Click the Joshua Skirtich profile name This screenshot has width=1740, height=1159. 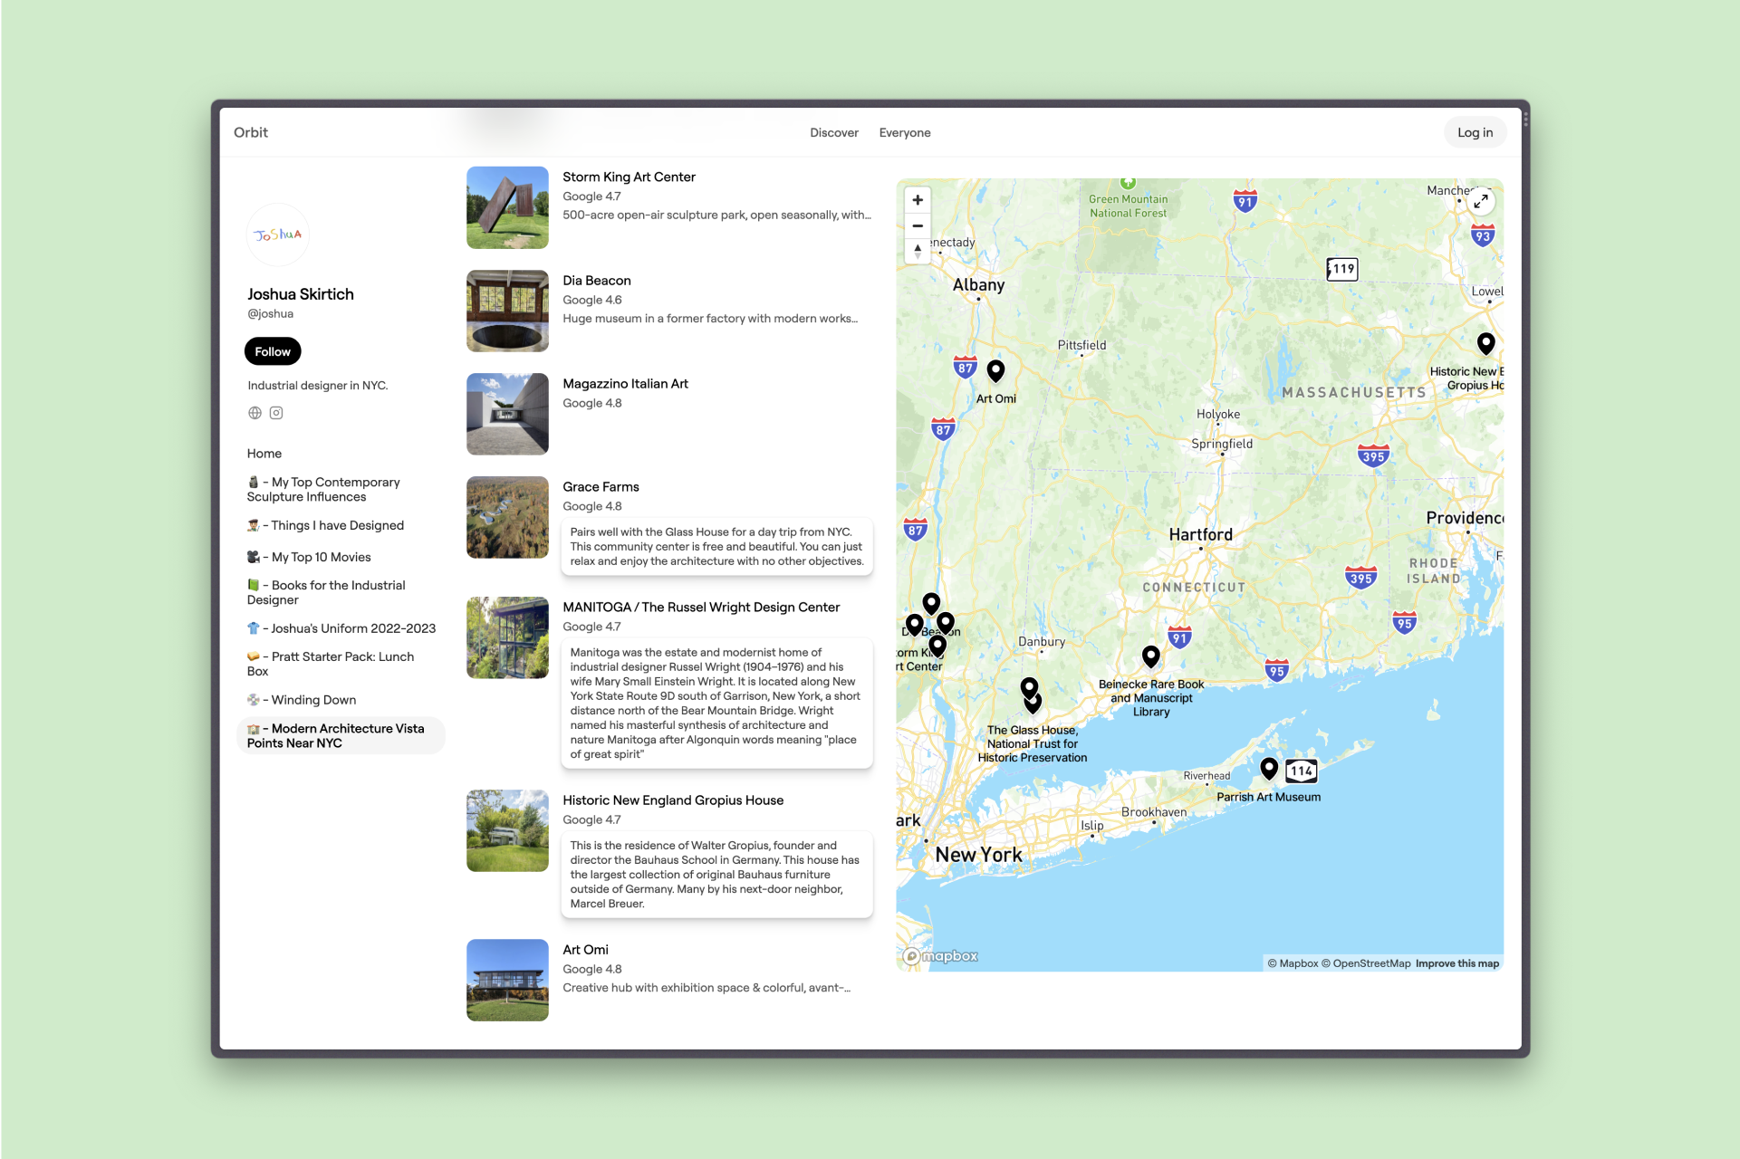click(300, 294)
